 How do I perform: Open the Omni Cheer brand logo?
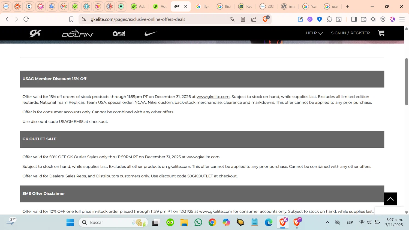(x=119, y=34)
